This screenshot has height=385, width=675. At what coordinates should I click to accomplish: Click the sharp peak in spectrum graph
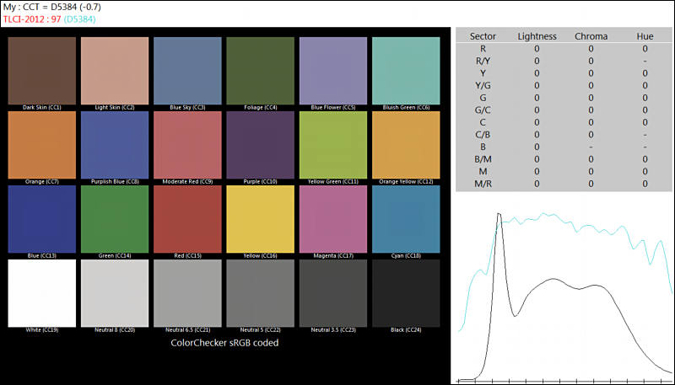click(499, 216)
